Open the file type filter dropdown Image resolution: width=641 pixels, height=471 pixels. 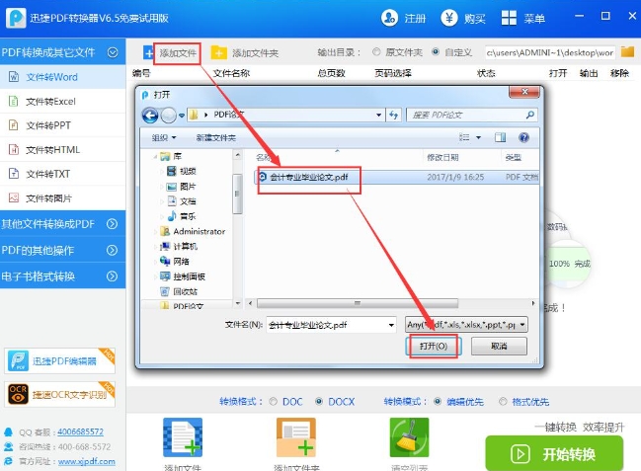pos(522,325)
